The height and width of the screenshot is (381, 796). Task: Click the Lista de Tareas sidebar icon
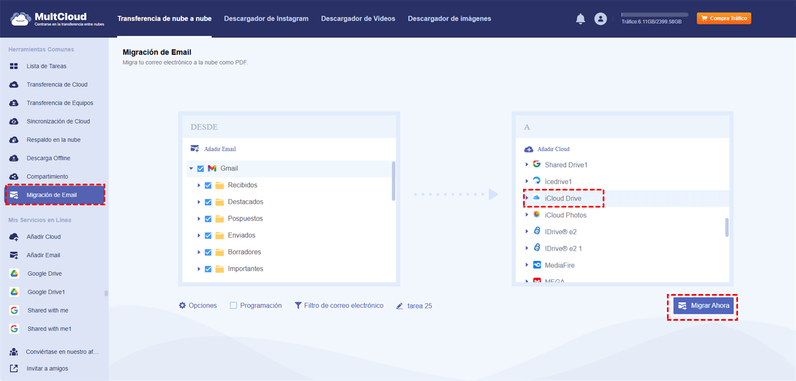coord(14,66)
